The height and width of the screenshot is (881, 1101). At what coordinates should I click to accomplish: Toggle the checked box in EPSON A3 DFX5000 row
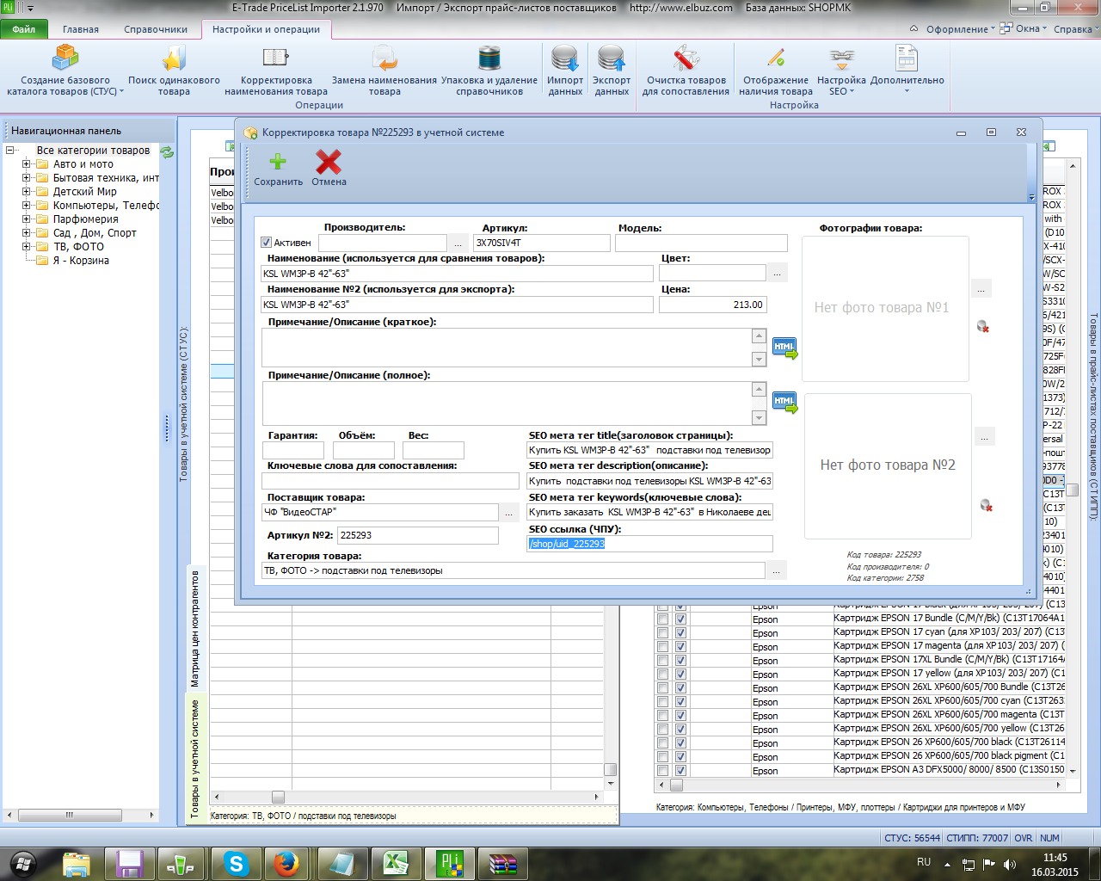click(680, 770)
